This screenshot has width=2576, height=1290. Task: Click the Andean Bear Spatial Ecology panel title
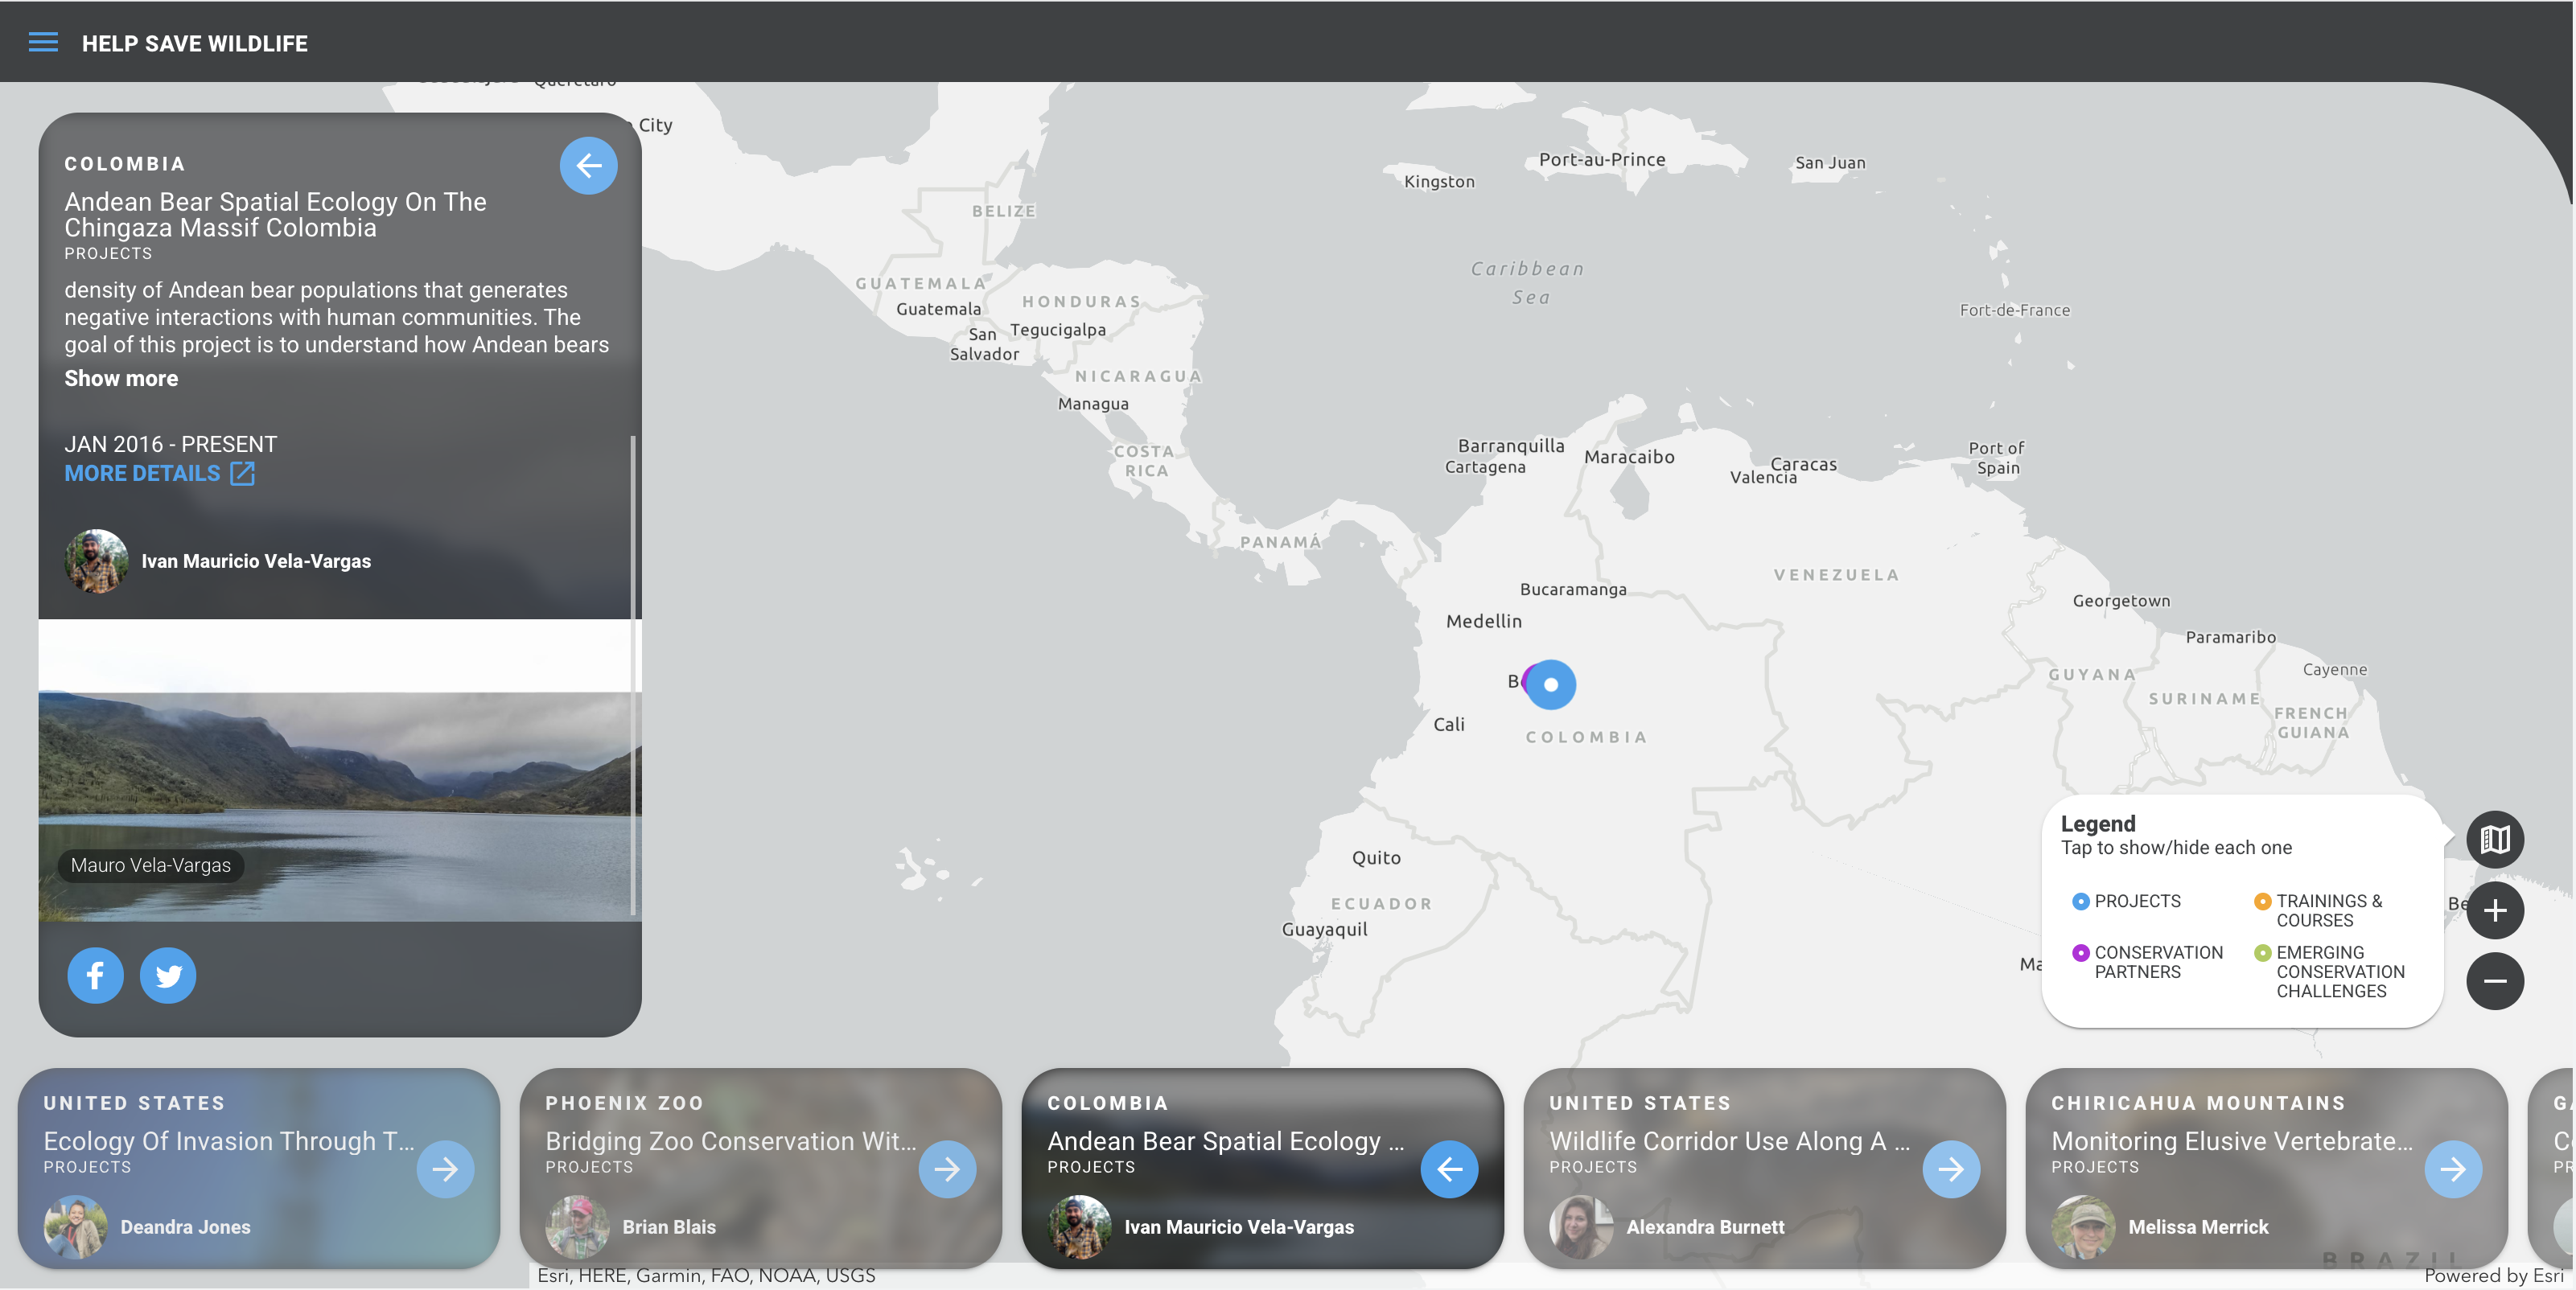(275, 214)
